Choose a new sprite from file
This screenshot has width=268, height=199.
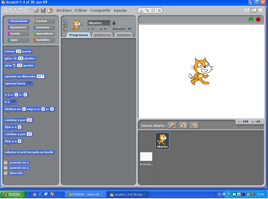183,125
